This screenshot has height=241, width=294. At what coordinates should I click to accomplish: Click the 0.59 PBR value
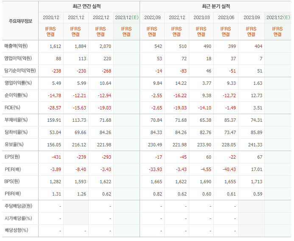(x=258, y=194)
